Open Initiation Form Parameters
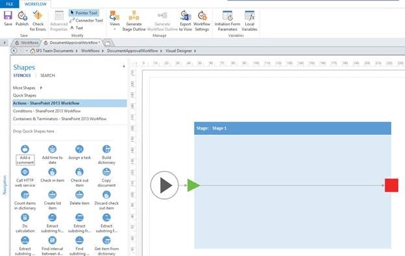This screenshot has width=405, height=256. (227, 21)
